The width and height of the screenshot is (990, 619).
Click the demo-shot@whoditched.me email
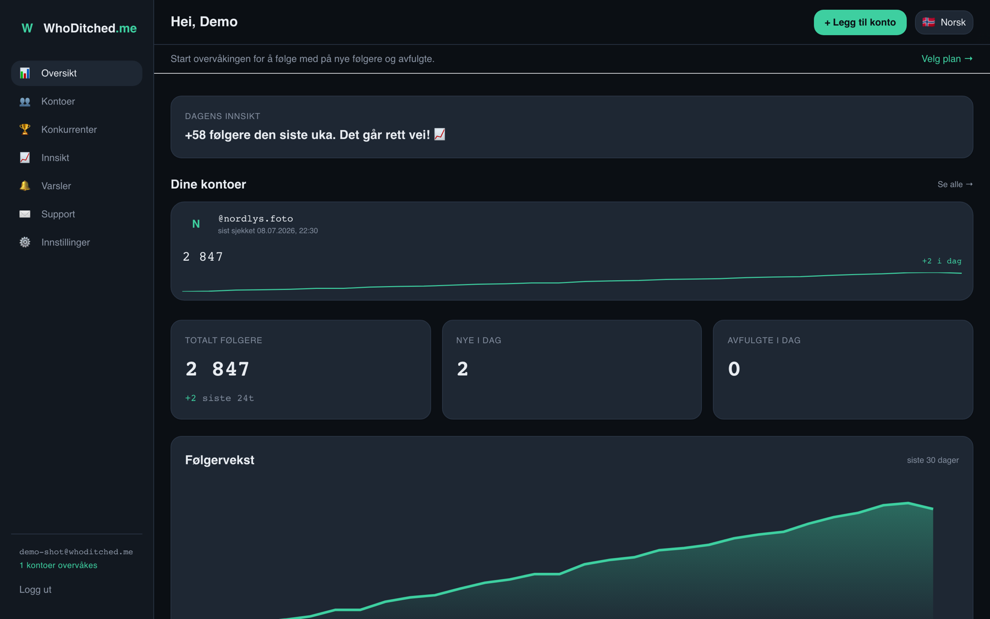point(76,552)
